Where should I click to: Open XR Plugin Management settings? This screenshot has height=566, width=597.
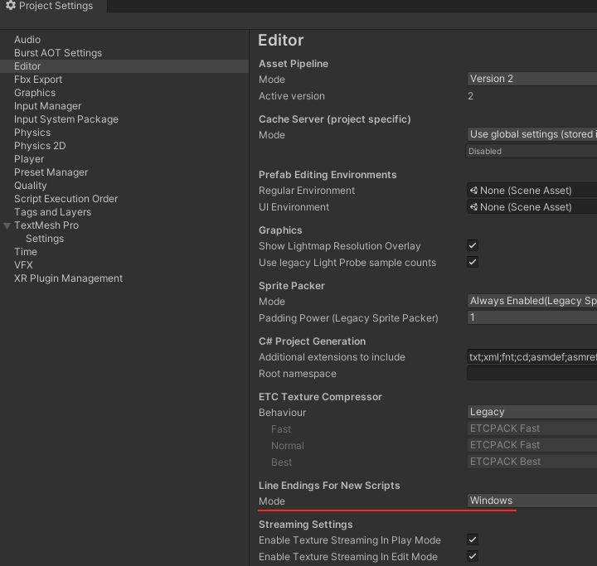[x=68, y=278]
